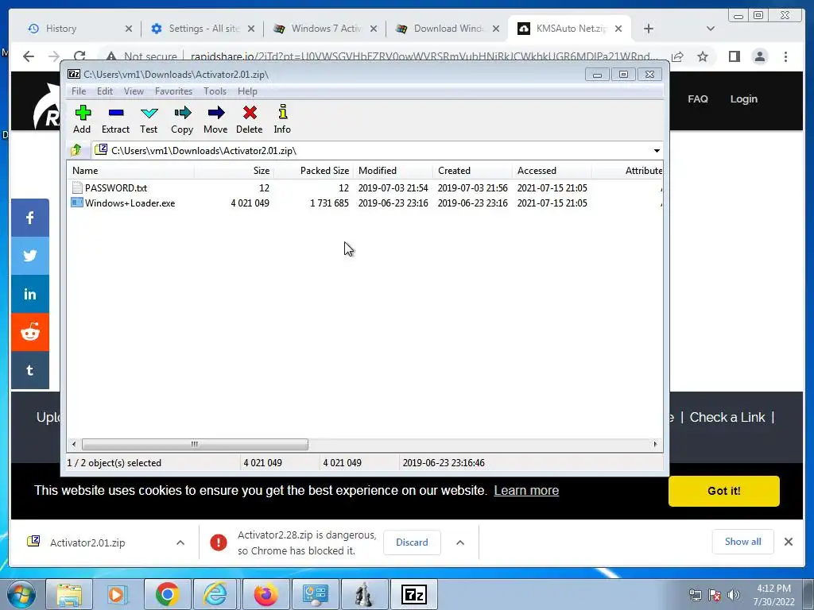Open Windows Start button
Screen dimensions: 814x610
click(x=21, y=594)
